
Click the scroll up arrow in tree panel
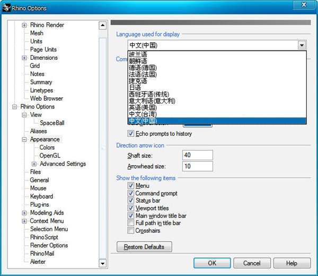point(103,25)
